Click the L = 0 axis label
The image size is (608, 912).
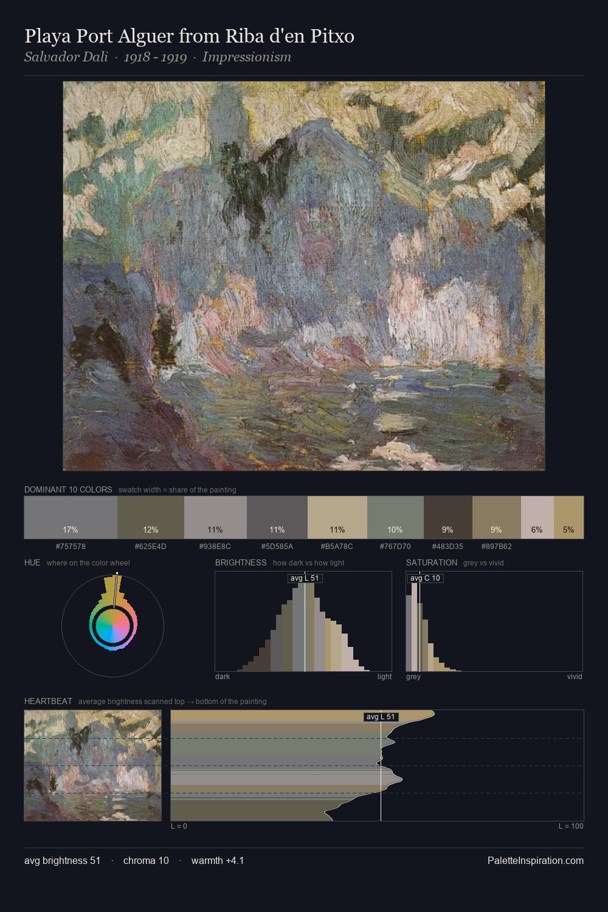179,826
